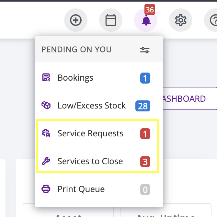
Task: Click the blue 28 stock count badge
Action: 143,106
